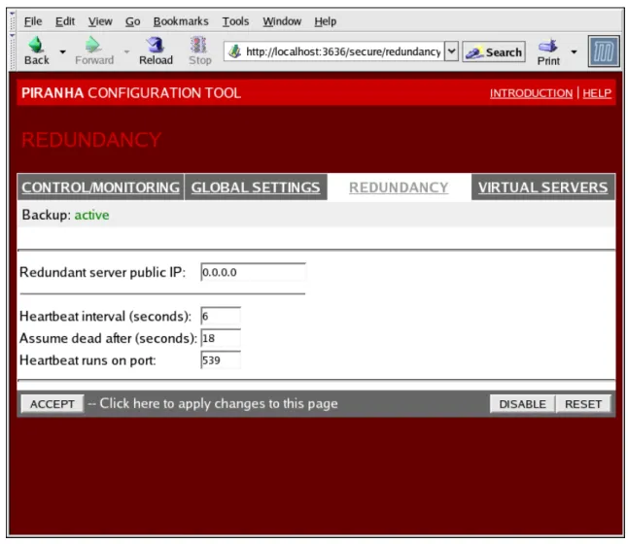Screen dimensions: 628x544
Task: Click the URL address field
Action: [343, 51]
